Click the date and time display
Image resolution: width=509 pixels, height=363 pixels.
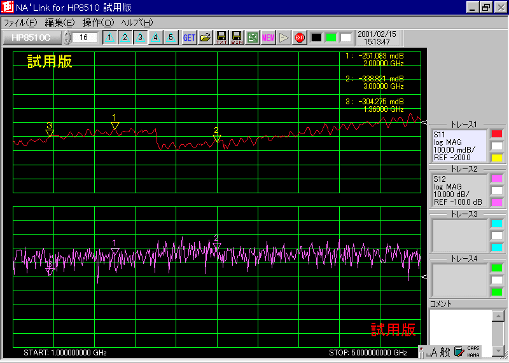tap(377, 38)
